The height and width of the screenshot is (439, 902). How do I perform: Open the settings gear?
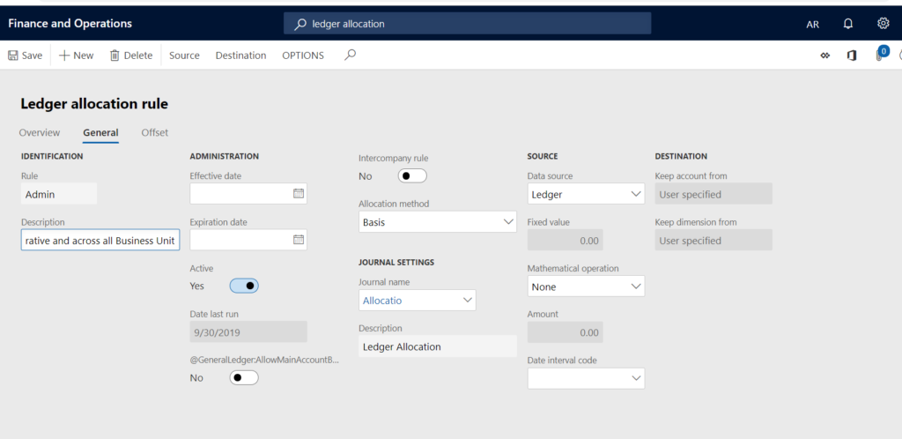coord(883,24)
